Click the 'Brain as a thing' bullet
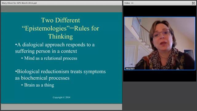The image size is (197, 111). [39, 85]
